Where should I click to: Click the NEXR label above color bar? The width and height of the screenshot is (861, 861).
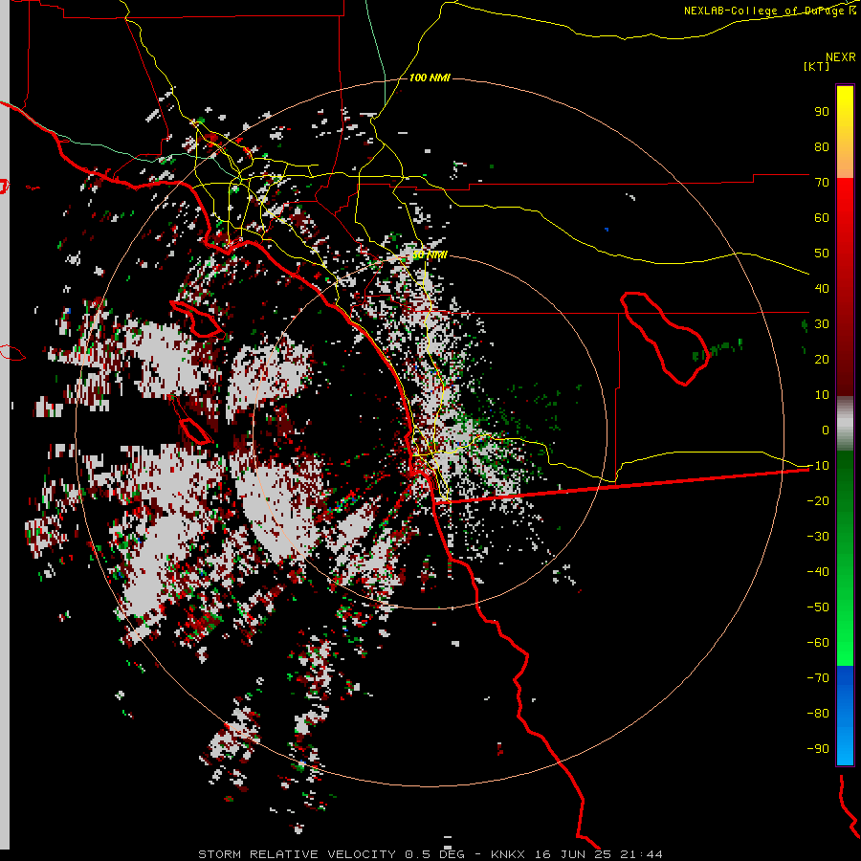point(841,57)
